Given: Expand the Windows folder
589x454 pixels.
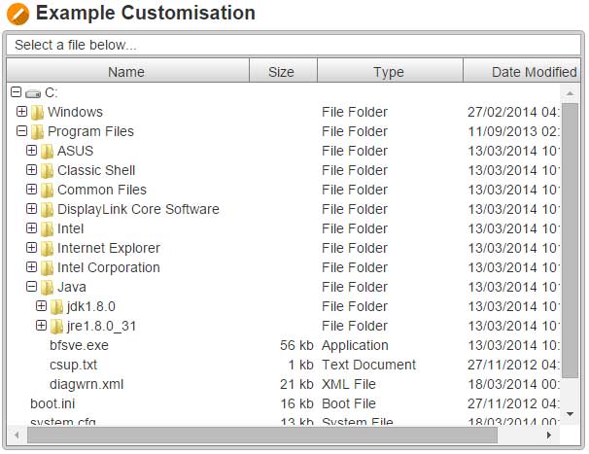Looking at the screenshot, I should [x=21, y=111].
